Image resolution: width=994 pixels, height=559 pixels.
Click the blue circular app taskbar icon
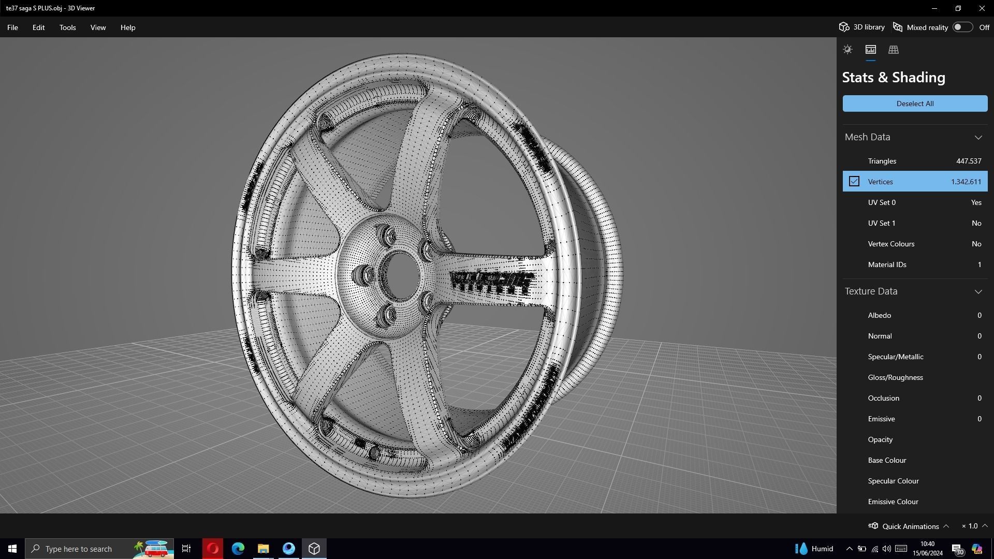[288, 549]
